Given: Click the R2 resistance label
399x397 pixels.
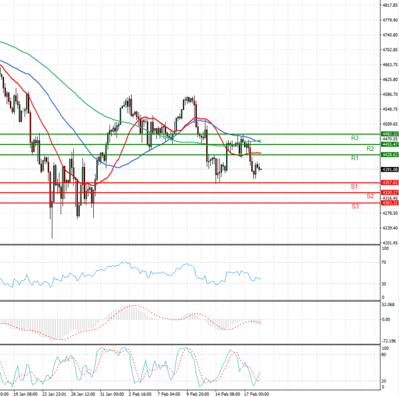Looking at the screenshot, I should [x=370, y=148].
